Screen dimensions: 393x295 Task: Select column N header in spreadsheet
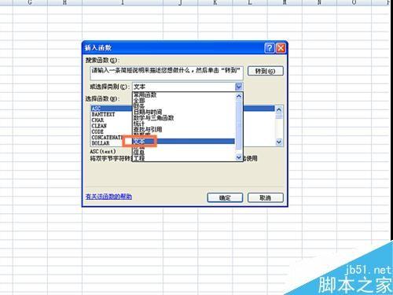click(x=319, y=2)
